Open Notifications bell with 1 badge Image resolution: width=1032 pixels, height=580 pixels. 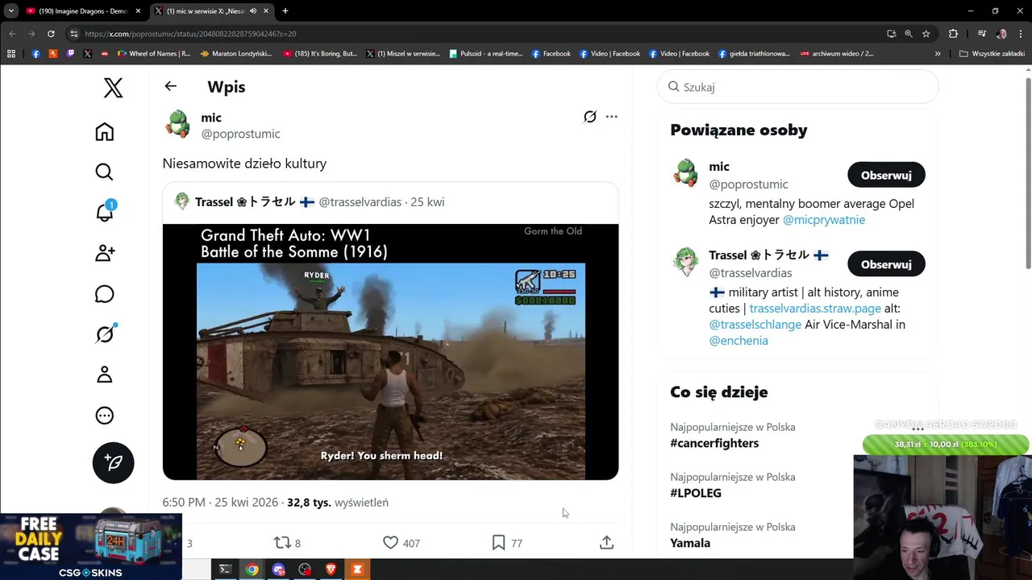pyautogui.click(x=105, y=211)
